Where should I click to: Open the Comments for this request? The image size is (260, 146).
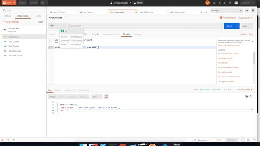pyautogui.click(x=227, y=18)
